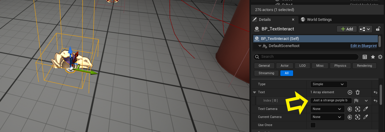Enable the Use Once checkbox
Image resolution: width=385 pixels, height=132 pixels.
[x=313, y=125]
